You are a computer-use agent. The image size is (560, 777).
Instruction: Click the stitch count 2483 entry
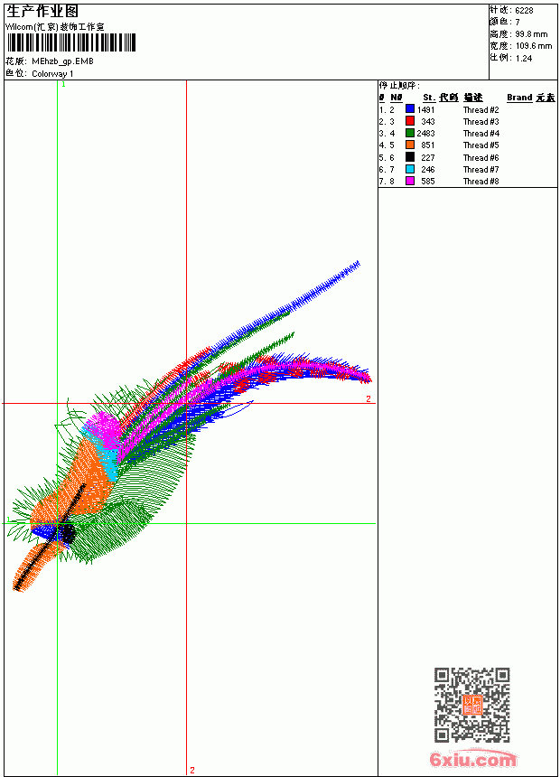(x=425, y=134)
